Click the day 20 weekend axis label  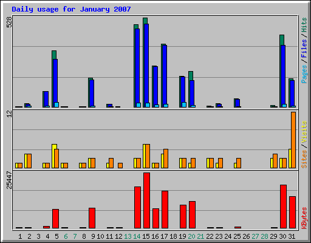191,236
